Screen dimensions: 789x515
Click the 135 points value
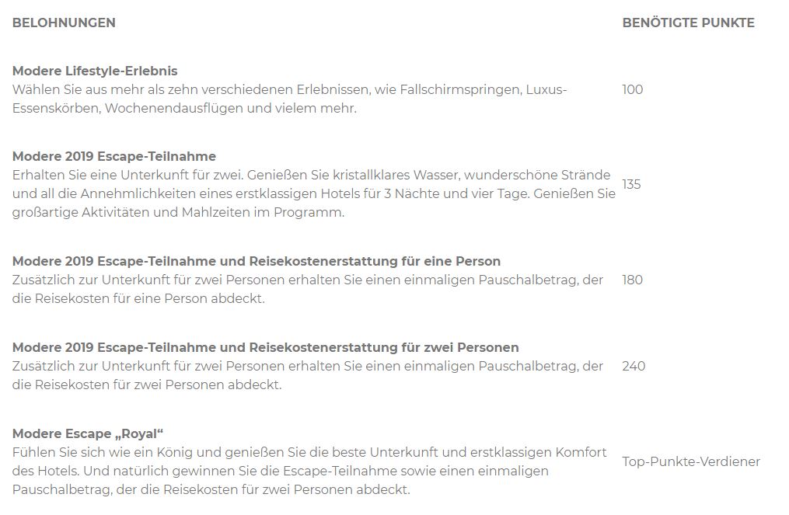click(x=631, y=185)
